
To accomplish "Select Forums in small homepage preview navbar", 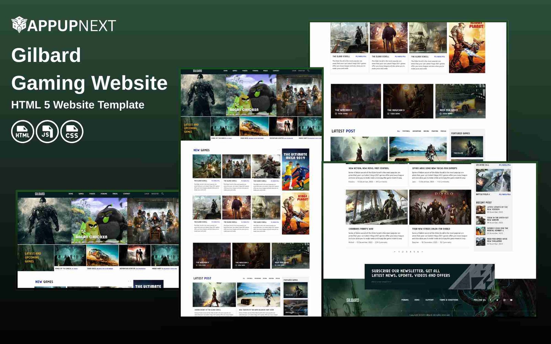I will (104, 194).
